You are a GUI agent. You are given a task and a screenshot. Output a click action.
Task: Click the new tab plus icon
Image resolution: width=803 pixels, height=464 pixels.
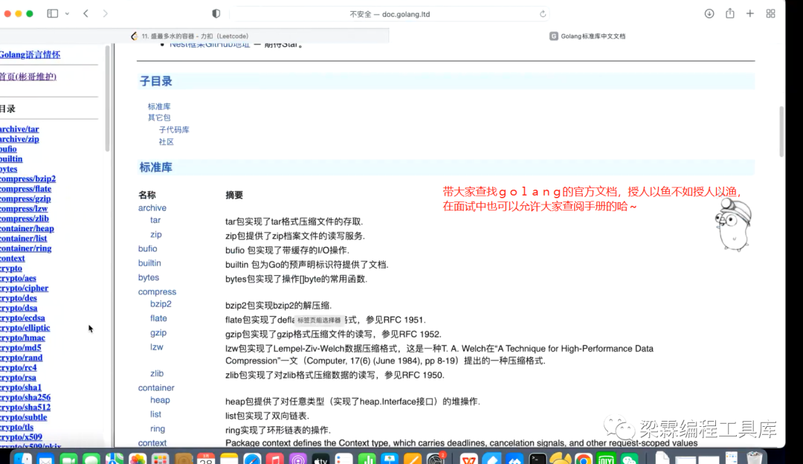click(749, 13)
